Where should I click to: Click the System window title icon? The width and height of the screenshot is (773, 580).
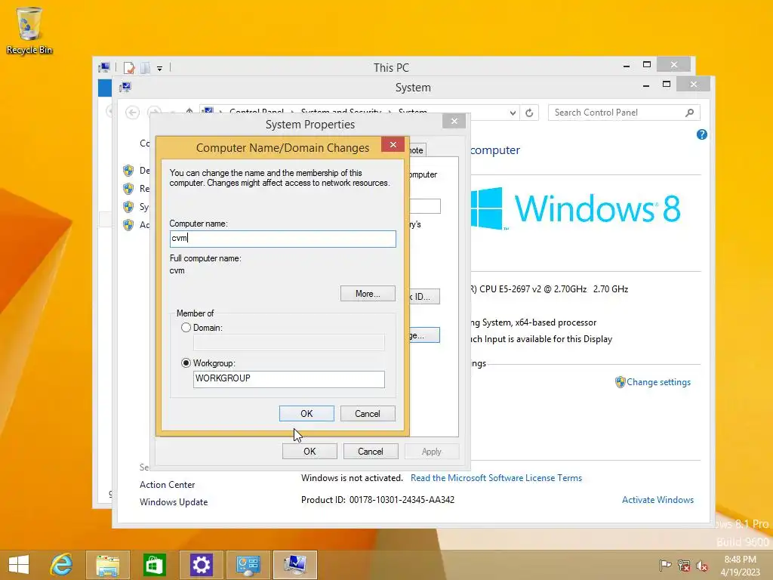(125, 88)
